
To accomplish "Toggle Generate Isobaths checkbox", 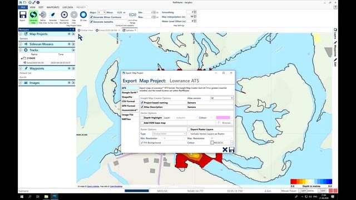I will tap(91, 22).
